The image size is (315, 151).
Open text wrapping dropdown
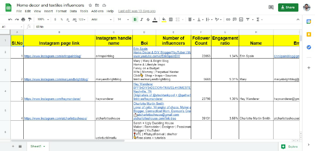[x=209, y=19]
